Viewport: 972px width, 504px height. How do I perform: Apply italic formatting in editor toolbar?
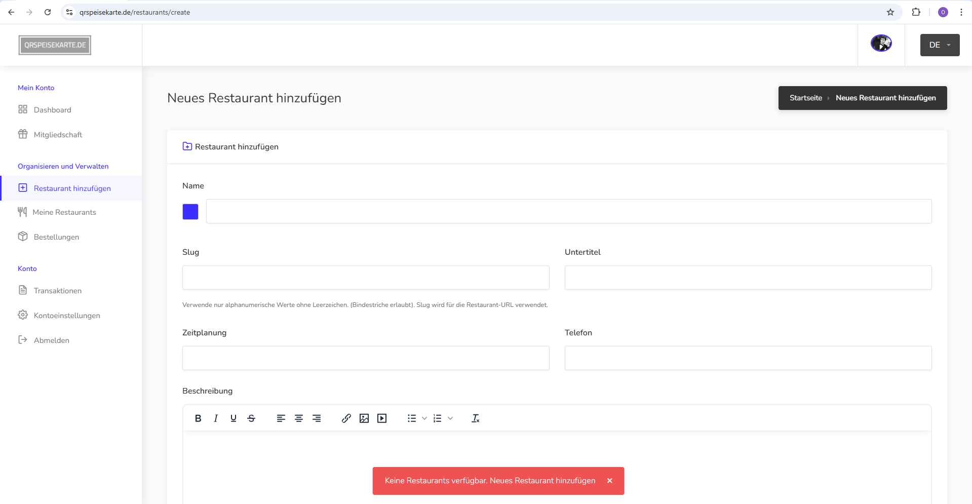(216, 418)
